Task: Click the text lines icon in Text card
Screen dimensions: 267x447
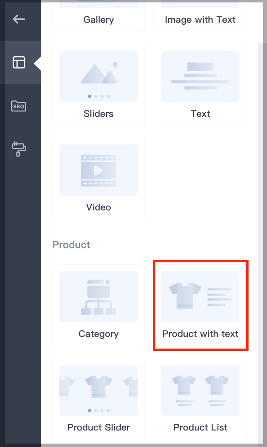Action: tap(200, 76)
